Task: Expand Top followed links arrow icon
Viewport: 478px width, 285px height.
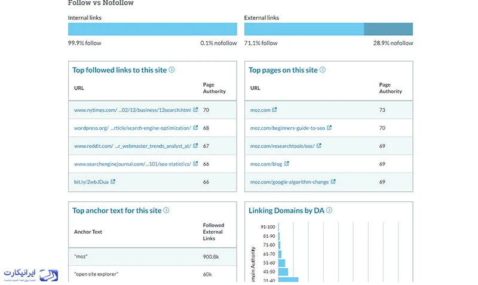Action: coord(172,70)
